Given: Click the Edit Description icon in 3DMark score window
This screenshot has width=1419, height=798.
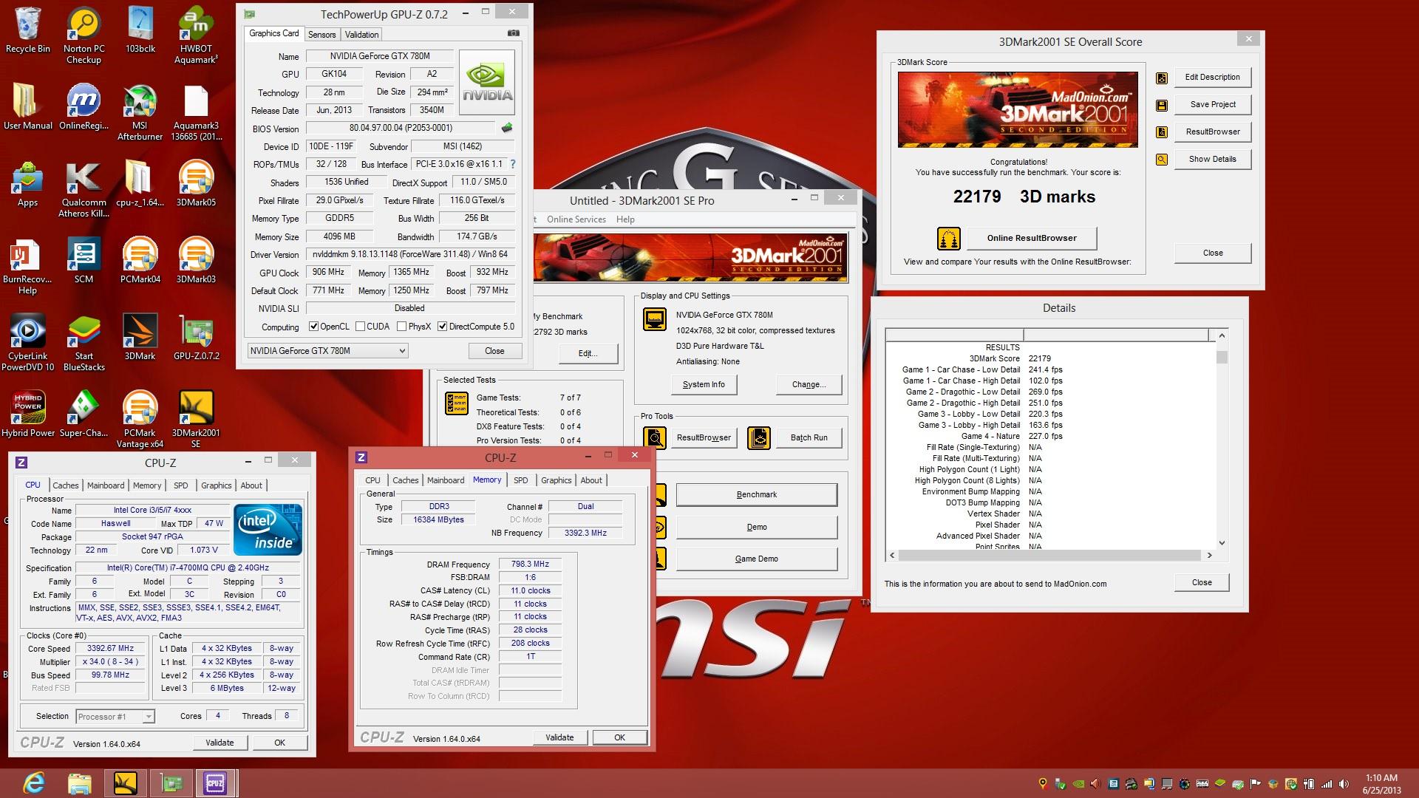Looking at the screenshot, I should pyautogui.click(x=1162, y=78).
